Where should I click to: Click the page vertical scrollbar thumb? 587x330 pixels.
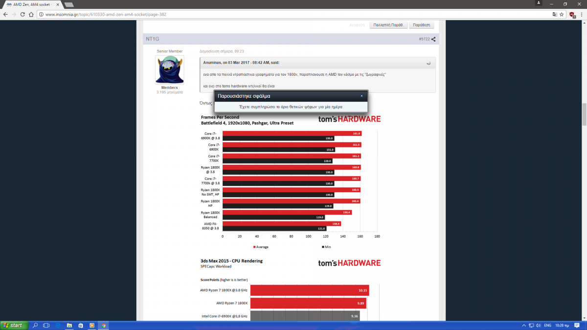point(584,115)
